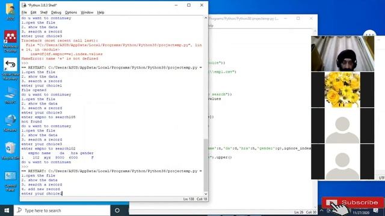385x216 pixels.
Task: Select the second blank avatar participant tile
Action: [x=342, y=162]
